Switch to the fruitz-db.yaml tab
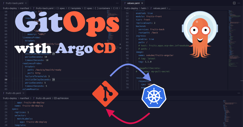 pyautogui.click(x=13, y=93)
